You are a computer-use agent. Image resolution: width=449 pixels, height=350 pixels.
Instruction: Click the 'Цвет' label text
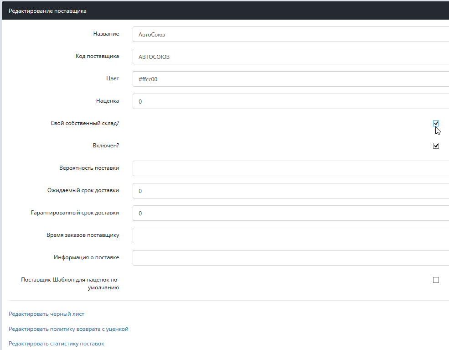(112, 78)
